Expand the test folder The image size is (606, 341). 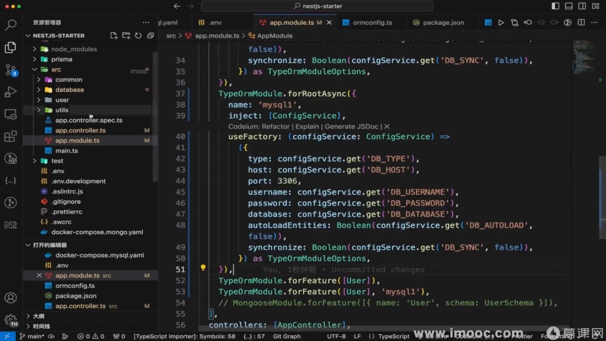point(34,161)
